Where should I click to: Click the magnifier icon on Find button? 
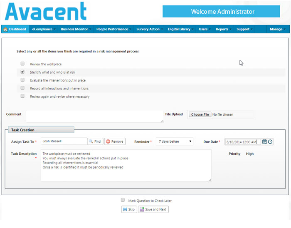point(91,141)
